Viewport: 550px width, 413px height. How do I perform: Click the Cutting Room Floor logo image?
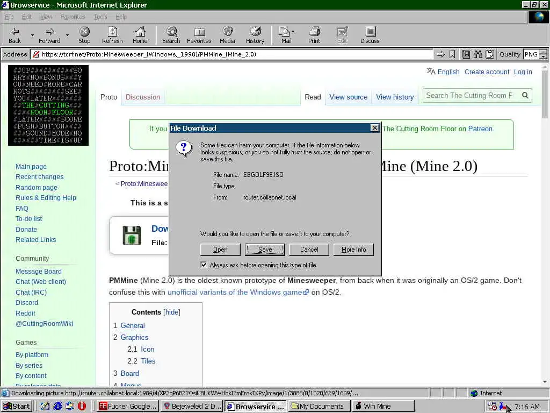pos(48,105)
